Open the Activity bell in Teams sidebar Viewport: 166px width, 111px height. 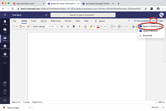5,22
